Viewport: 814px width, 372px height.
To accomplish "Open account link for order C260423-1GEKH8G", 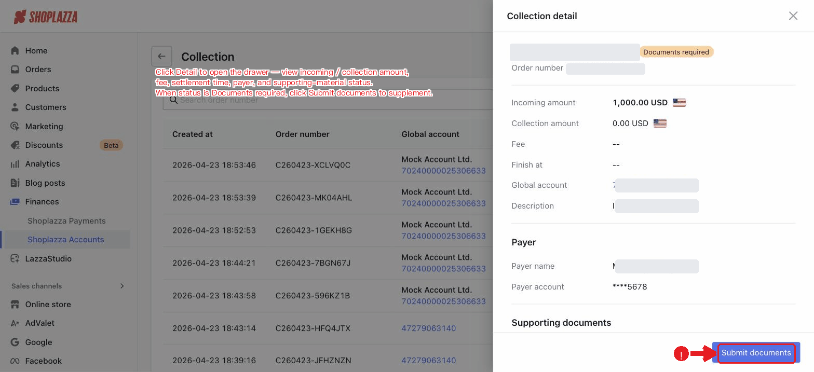I will pyautogui.click(x=443, y=236).
